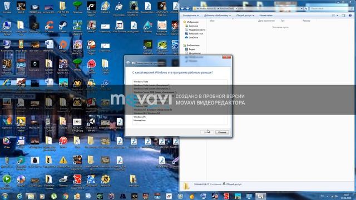Launch the iTunes desktop shortcut
356x200 pixels.
click(x=63, y=142)
